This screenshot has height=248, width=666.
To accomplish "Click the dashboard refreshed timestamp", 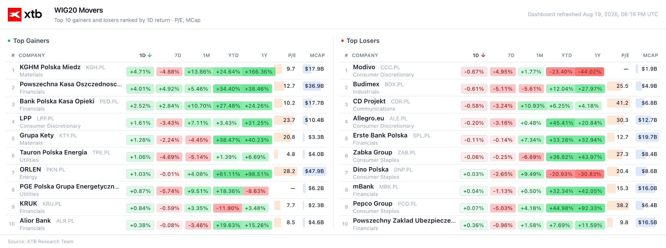I will tap(593, 14).
